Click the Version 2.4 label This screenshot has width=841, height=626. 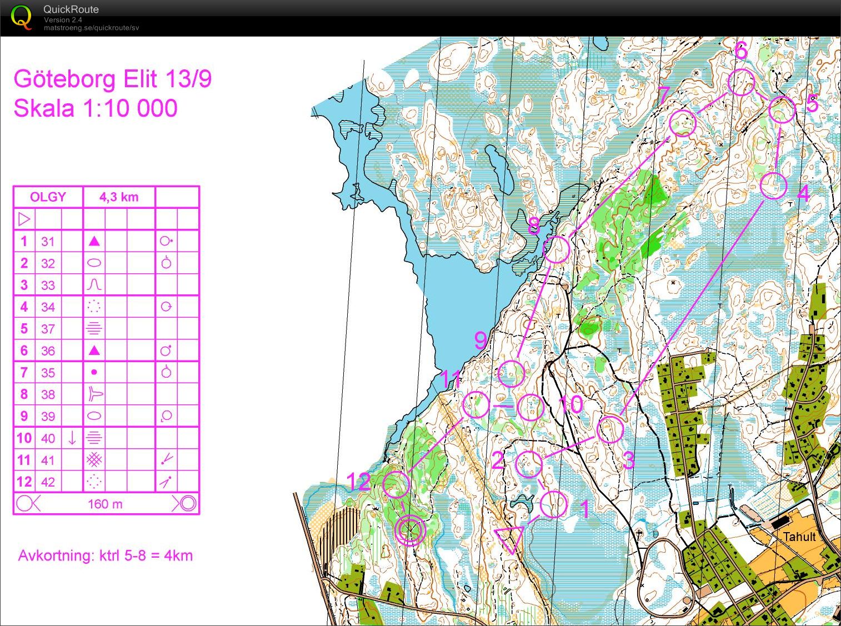[63, 20]
